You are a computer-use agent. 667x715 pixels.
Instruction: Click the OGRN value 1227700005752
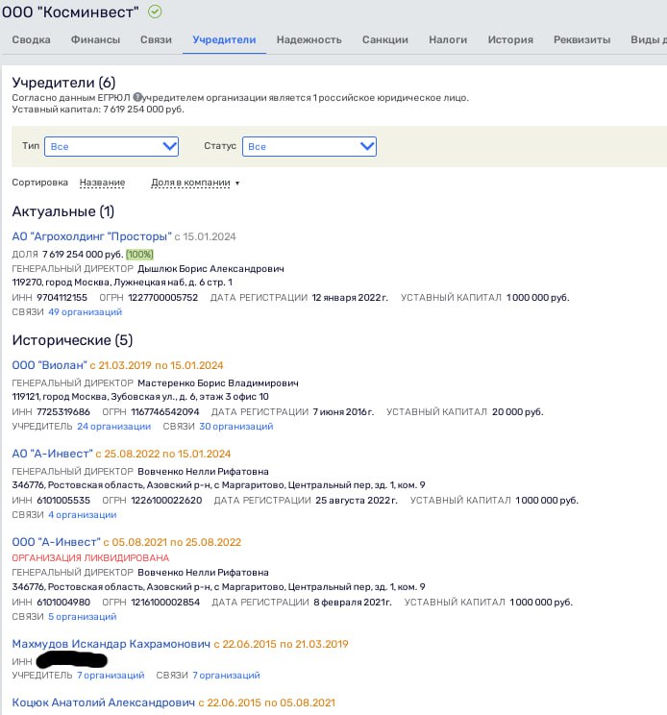(x=163, y=297)
